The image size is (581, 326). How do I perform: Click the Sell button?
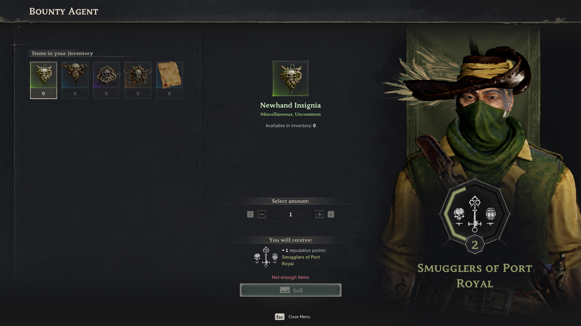[x=291, y=290]
